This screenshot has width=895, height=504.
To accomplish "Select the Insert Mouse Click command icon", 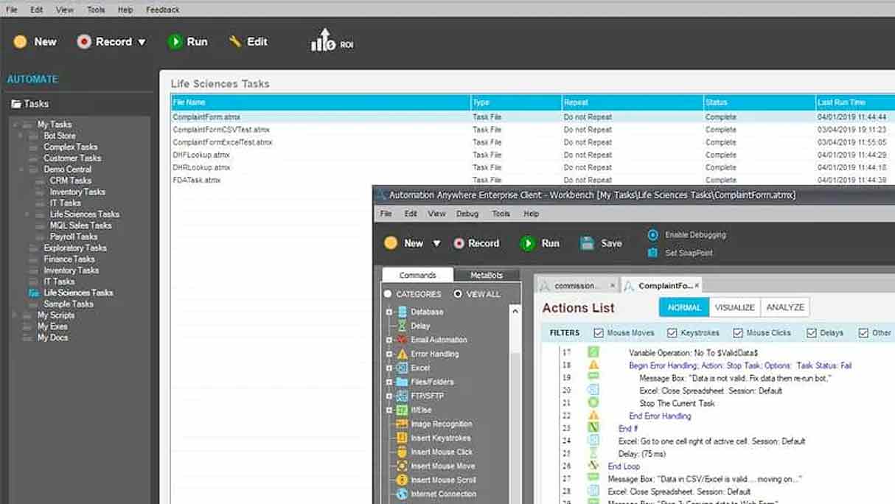I will pyautogui.click(x=402, y=452).
